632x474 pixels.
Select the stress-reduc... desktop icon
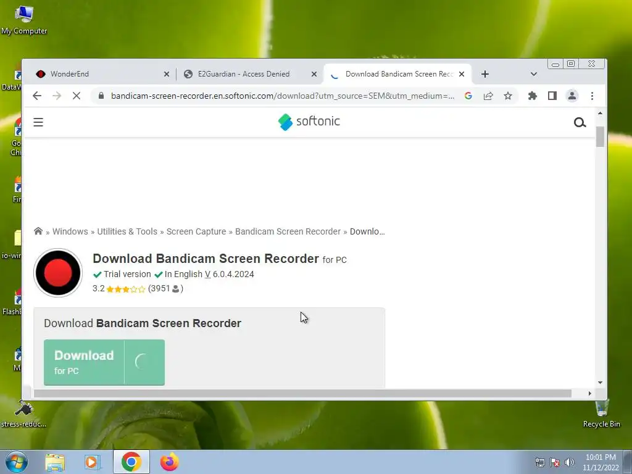(x=24, y=414)
